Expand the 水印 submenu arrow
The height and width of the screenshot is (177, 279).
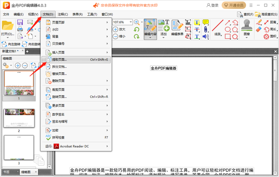coord(107,30)
